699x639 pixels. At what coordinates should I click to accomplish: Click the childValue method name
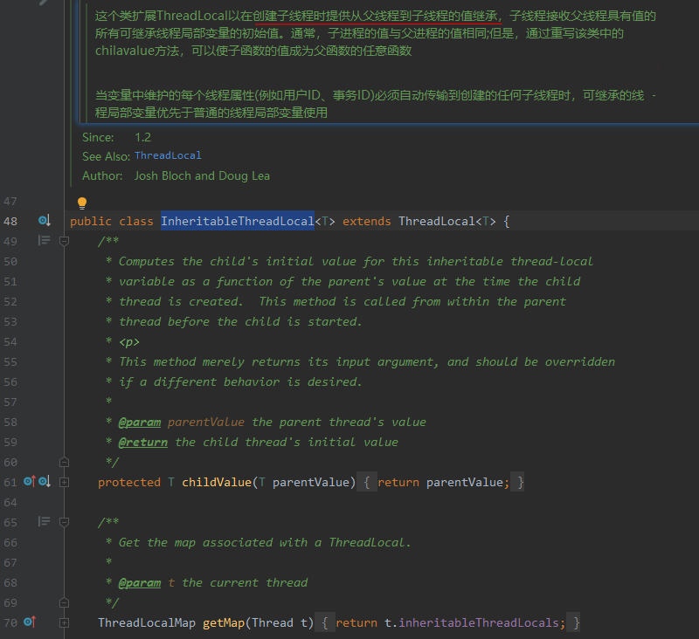point(217,482)
